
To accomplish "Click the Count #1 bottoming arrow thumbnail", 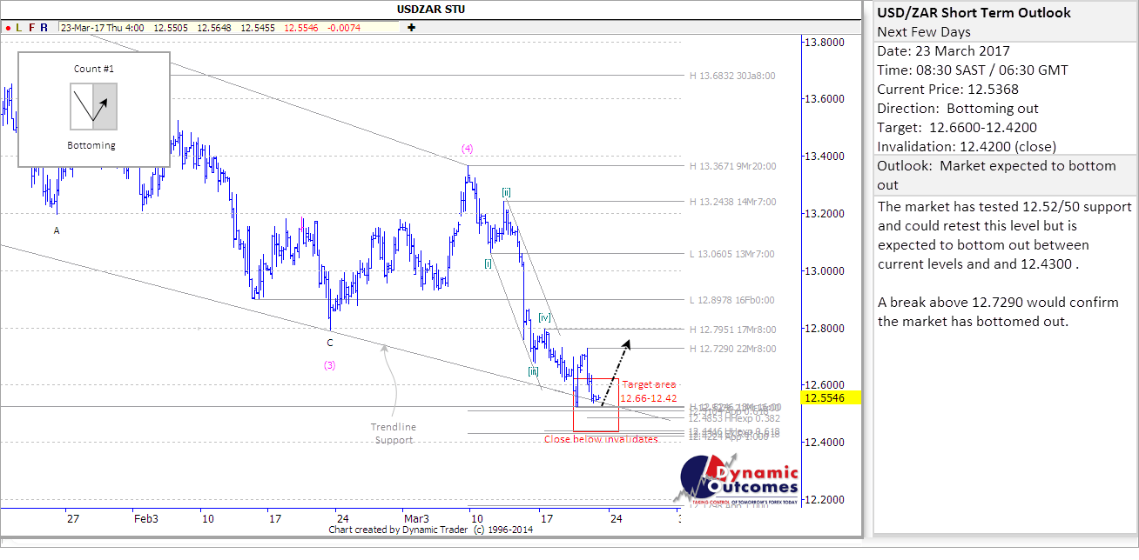I will pyautogui.click(x=93, y=106).
